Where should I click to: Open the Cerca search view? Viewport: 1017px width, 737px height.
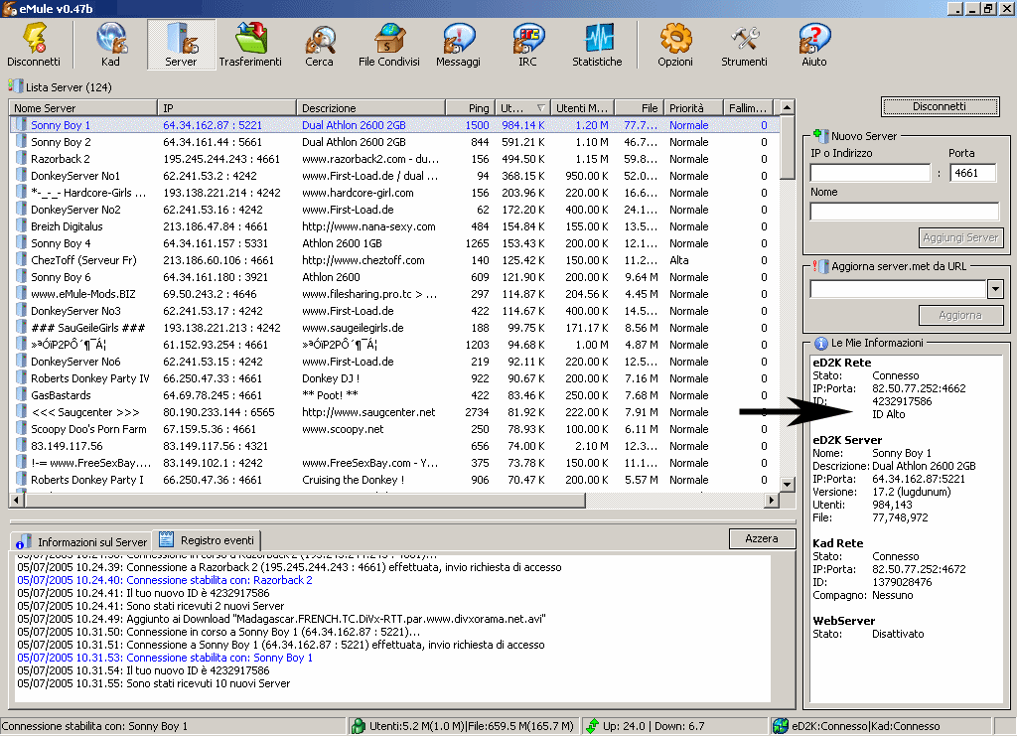click(x=319, y=46)
